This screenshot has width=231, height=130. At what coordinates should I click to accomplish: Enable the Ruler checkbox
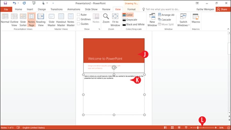[x=78, y=15]
